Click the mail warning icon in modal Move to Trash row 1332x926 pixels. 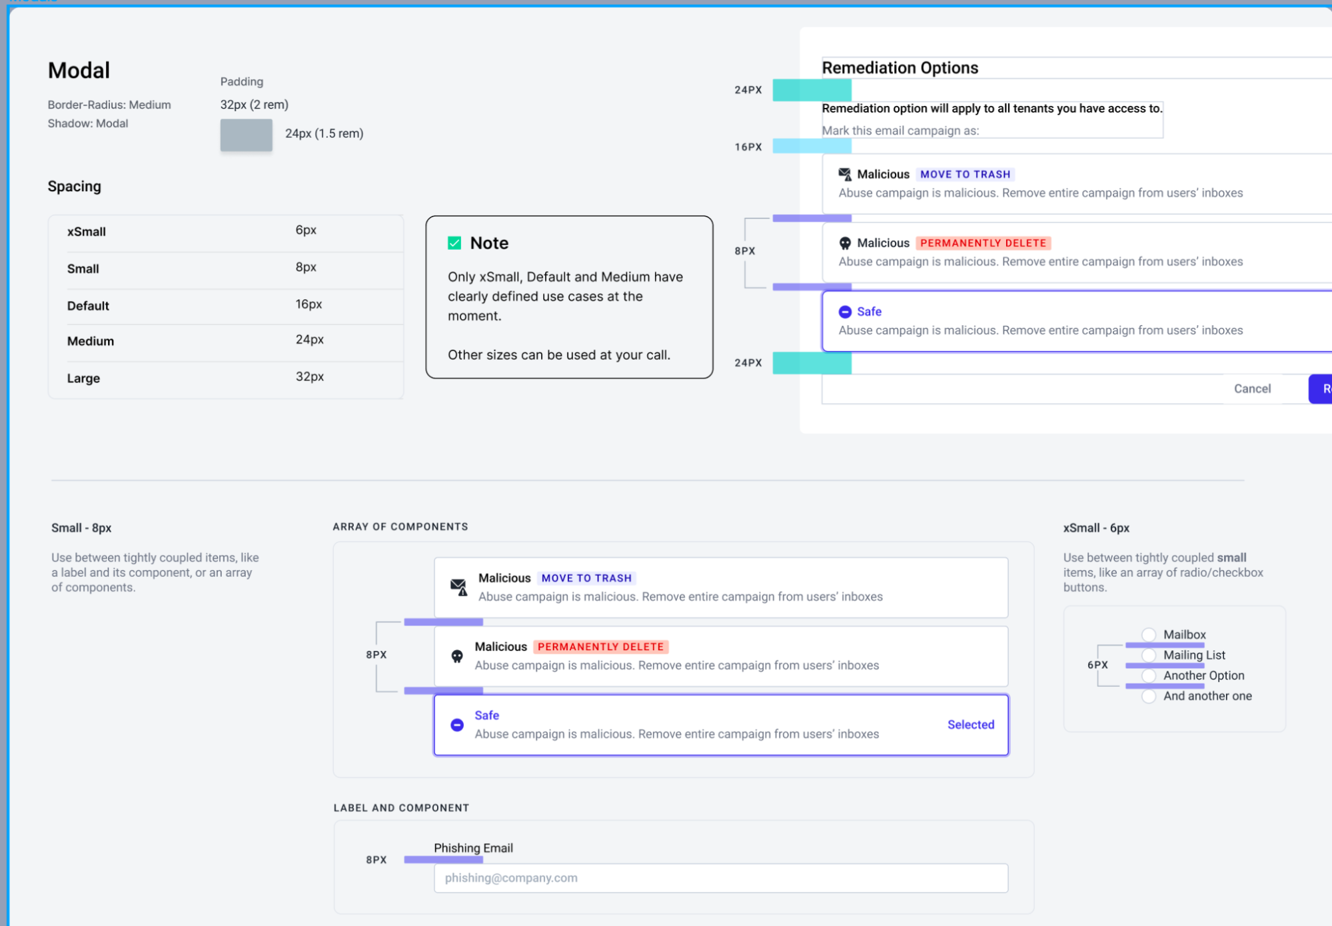coord(845,175)
